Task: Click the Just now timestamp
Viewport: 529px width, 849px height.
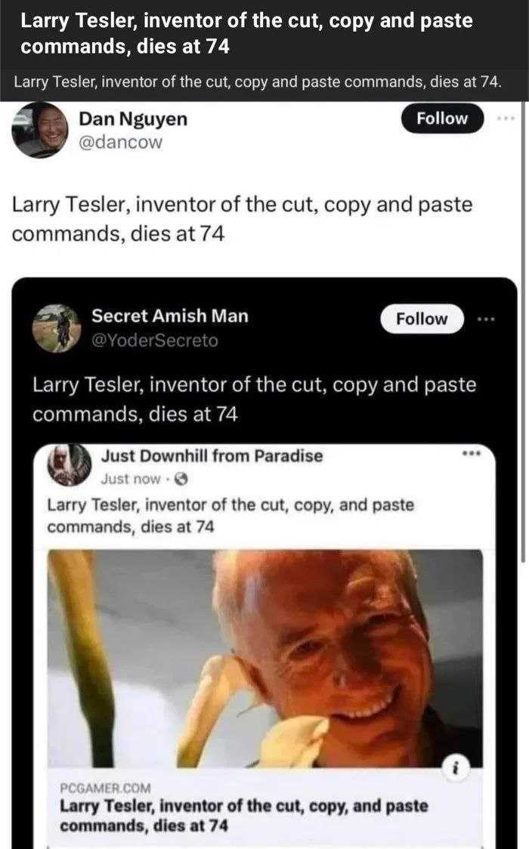Action: pos(131,478)
